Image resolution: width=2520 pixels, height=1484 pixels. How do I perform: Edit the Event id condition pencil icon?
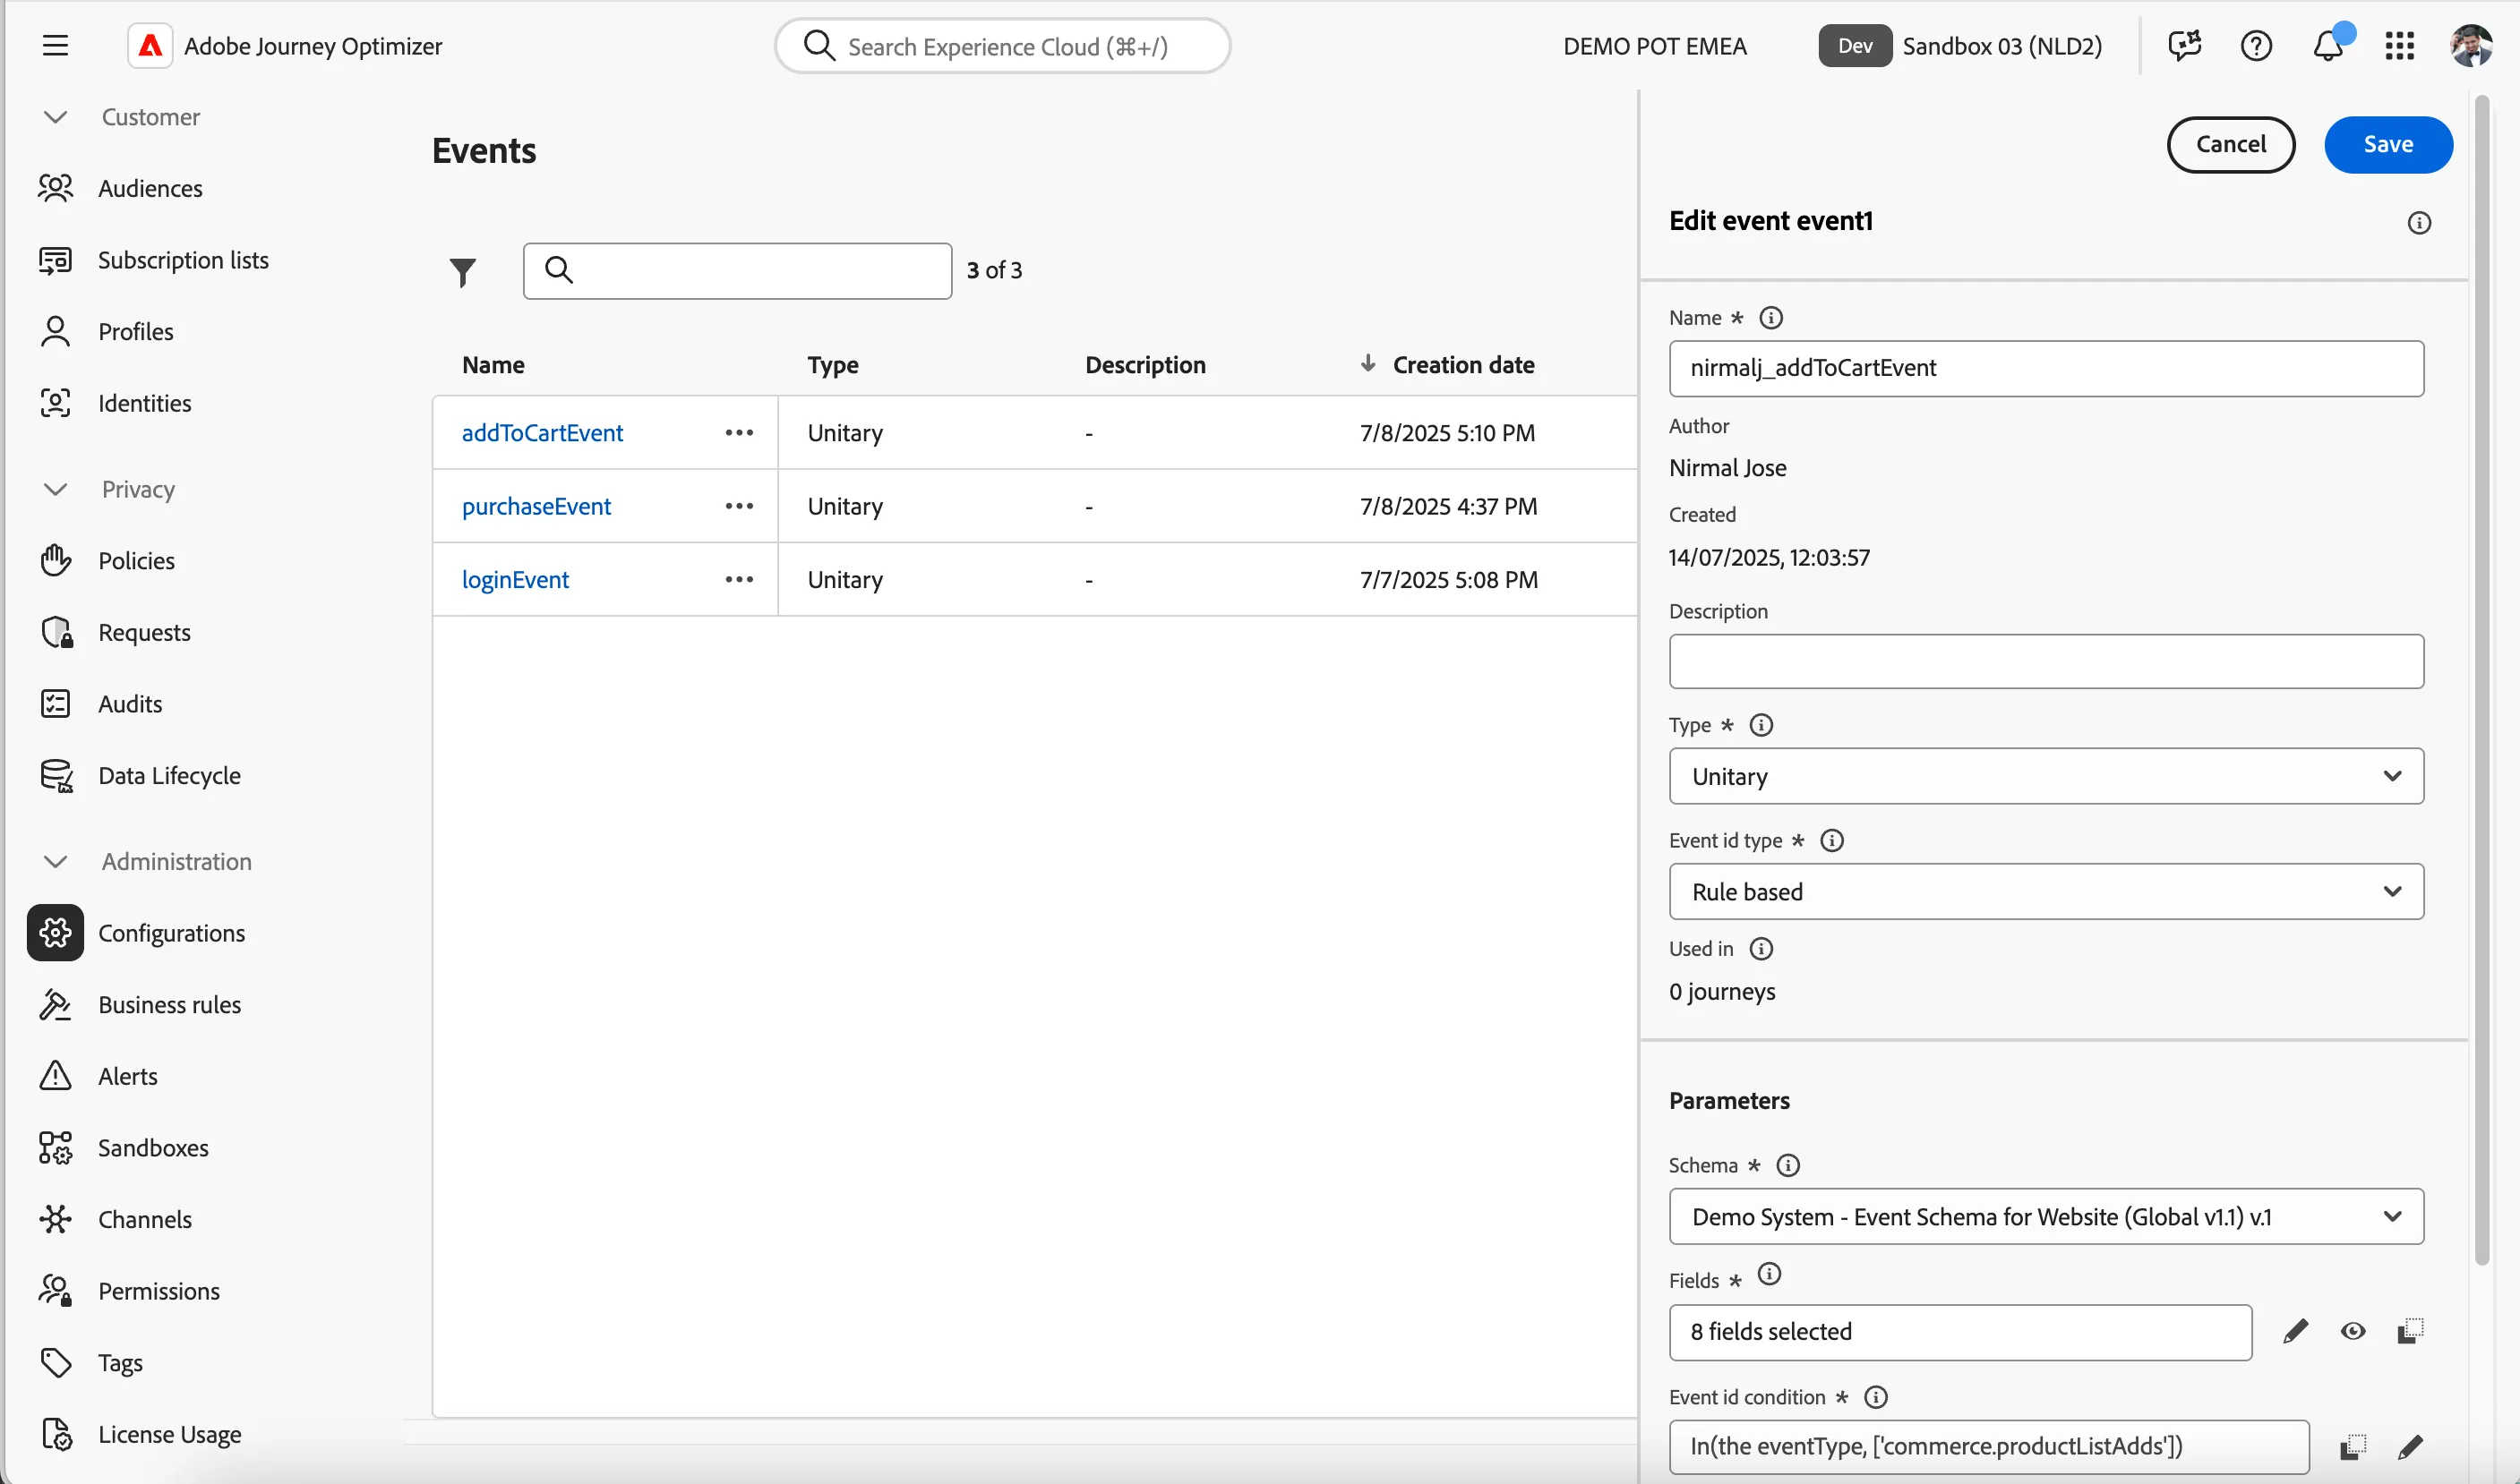(2411, 1447)
